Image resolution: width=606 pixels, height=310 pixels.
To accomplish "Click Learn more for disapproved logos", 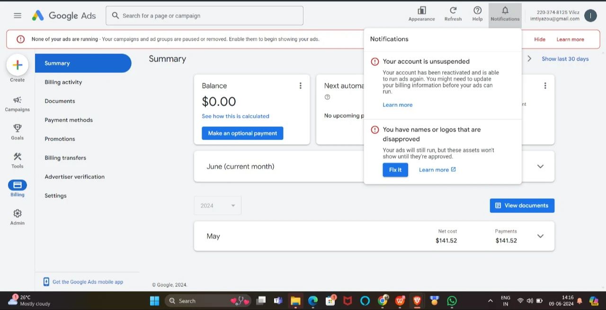I will pyautogui.click(x=437, y=169).
